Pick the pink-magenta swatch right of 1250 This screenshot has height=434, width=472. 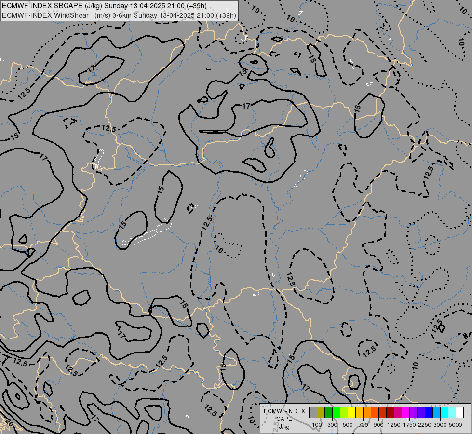[398, 413]
